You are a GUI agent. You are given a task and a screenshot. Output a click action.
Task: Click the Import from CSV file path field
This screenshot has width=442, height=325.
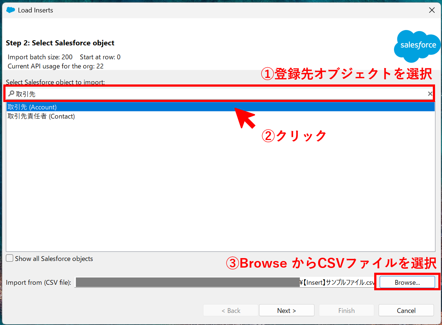pos(225,282)
